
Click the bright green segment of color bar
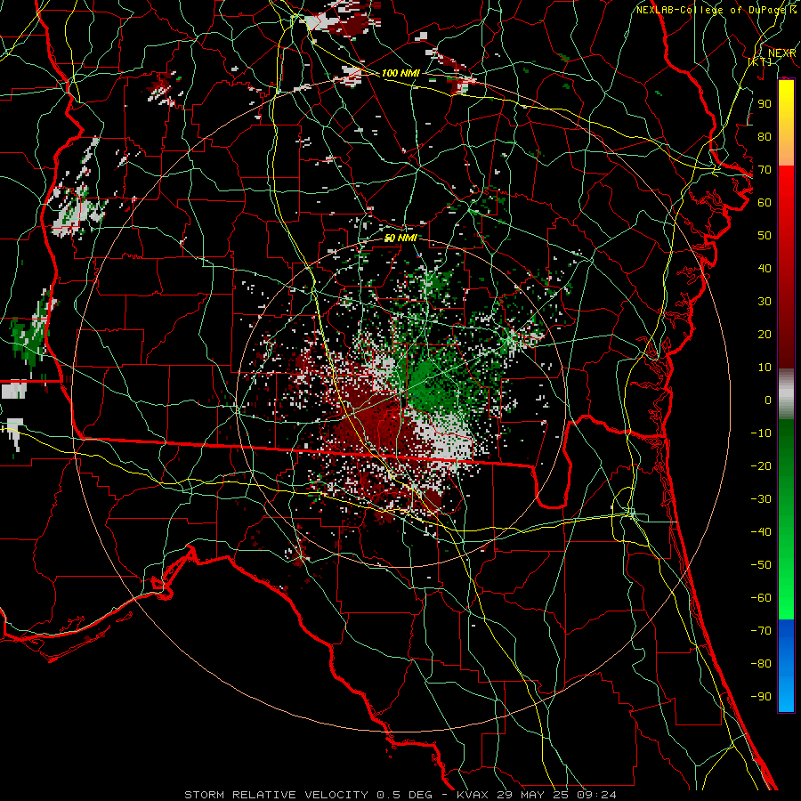click(x=786, y=578)
